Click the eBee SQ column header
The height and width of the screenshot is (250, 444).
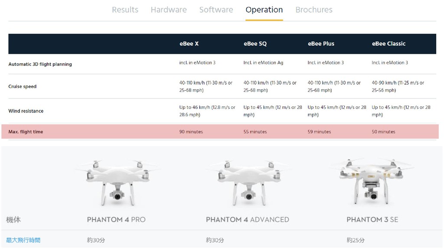[255, 44]
